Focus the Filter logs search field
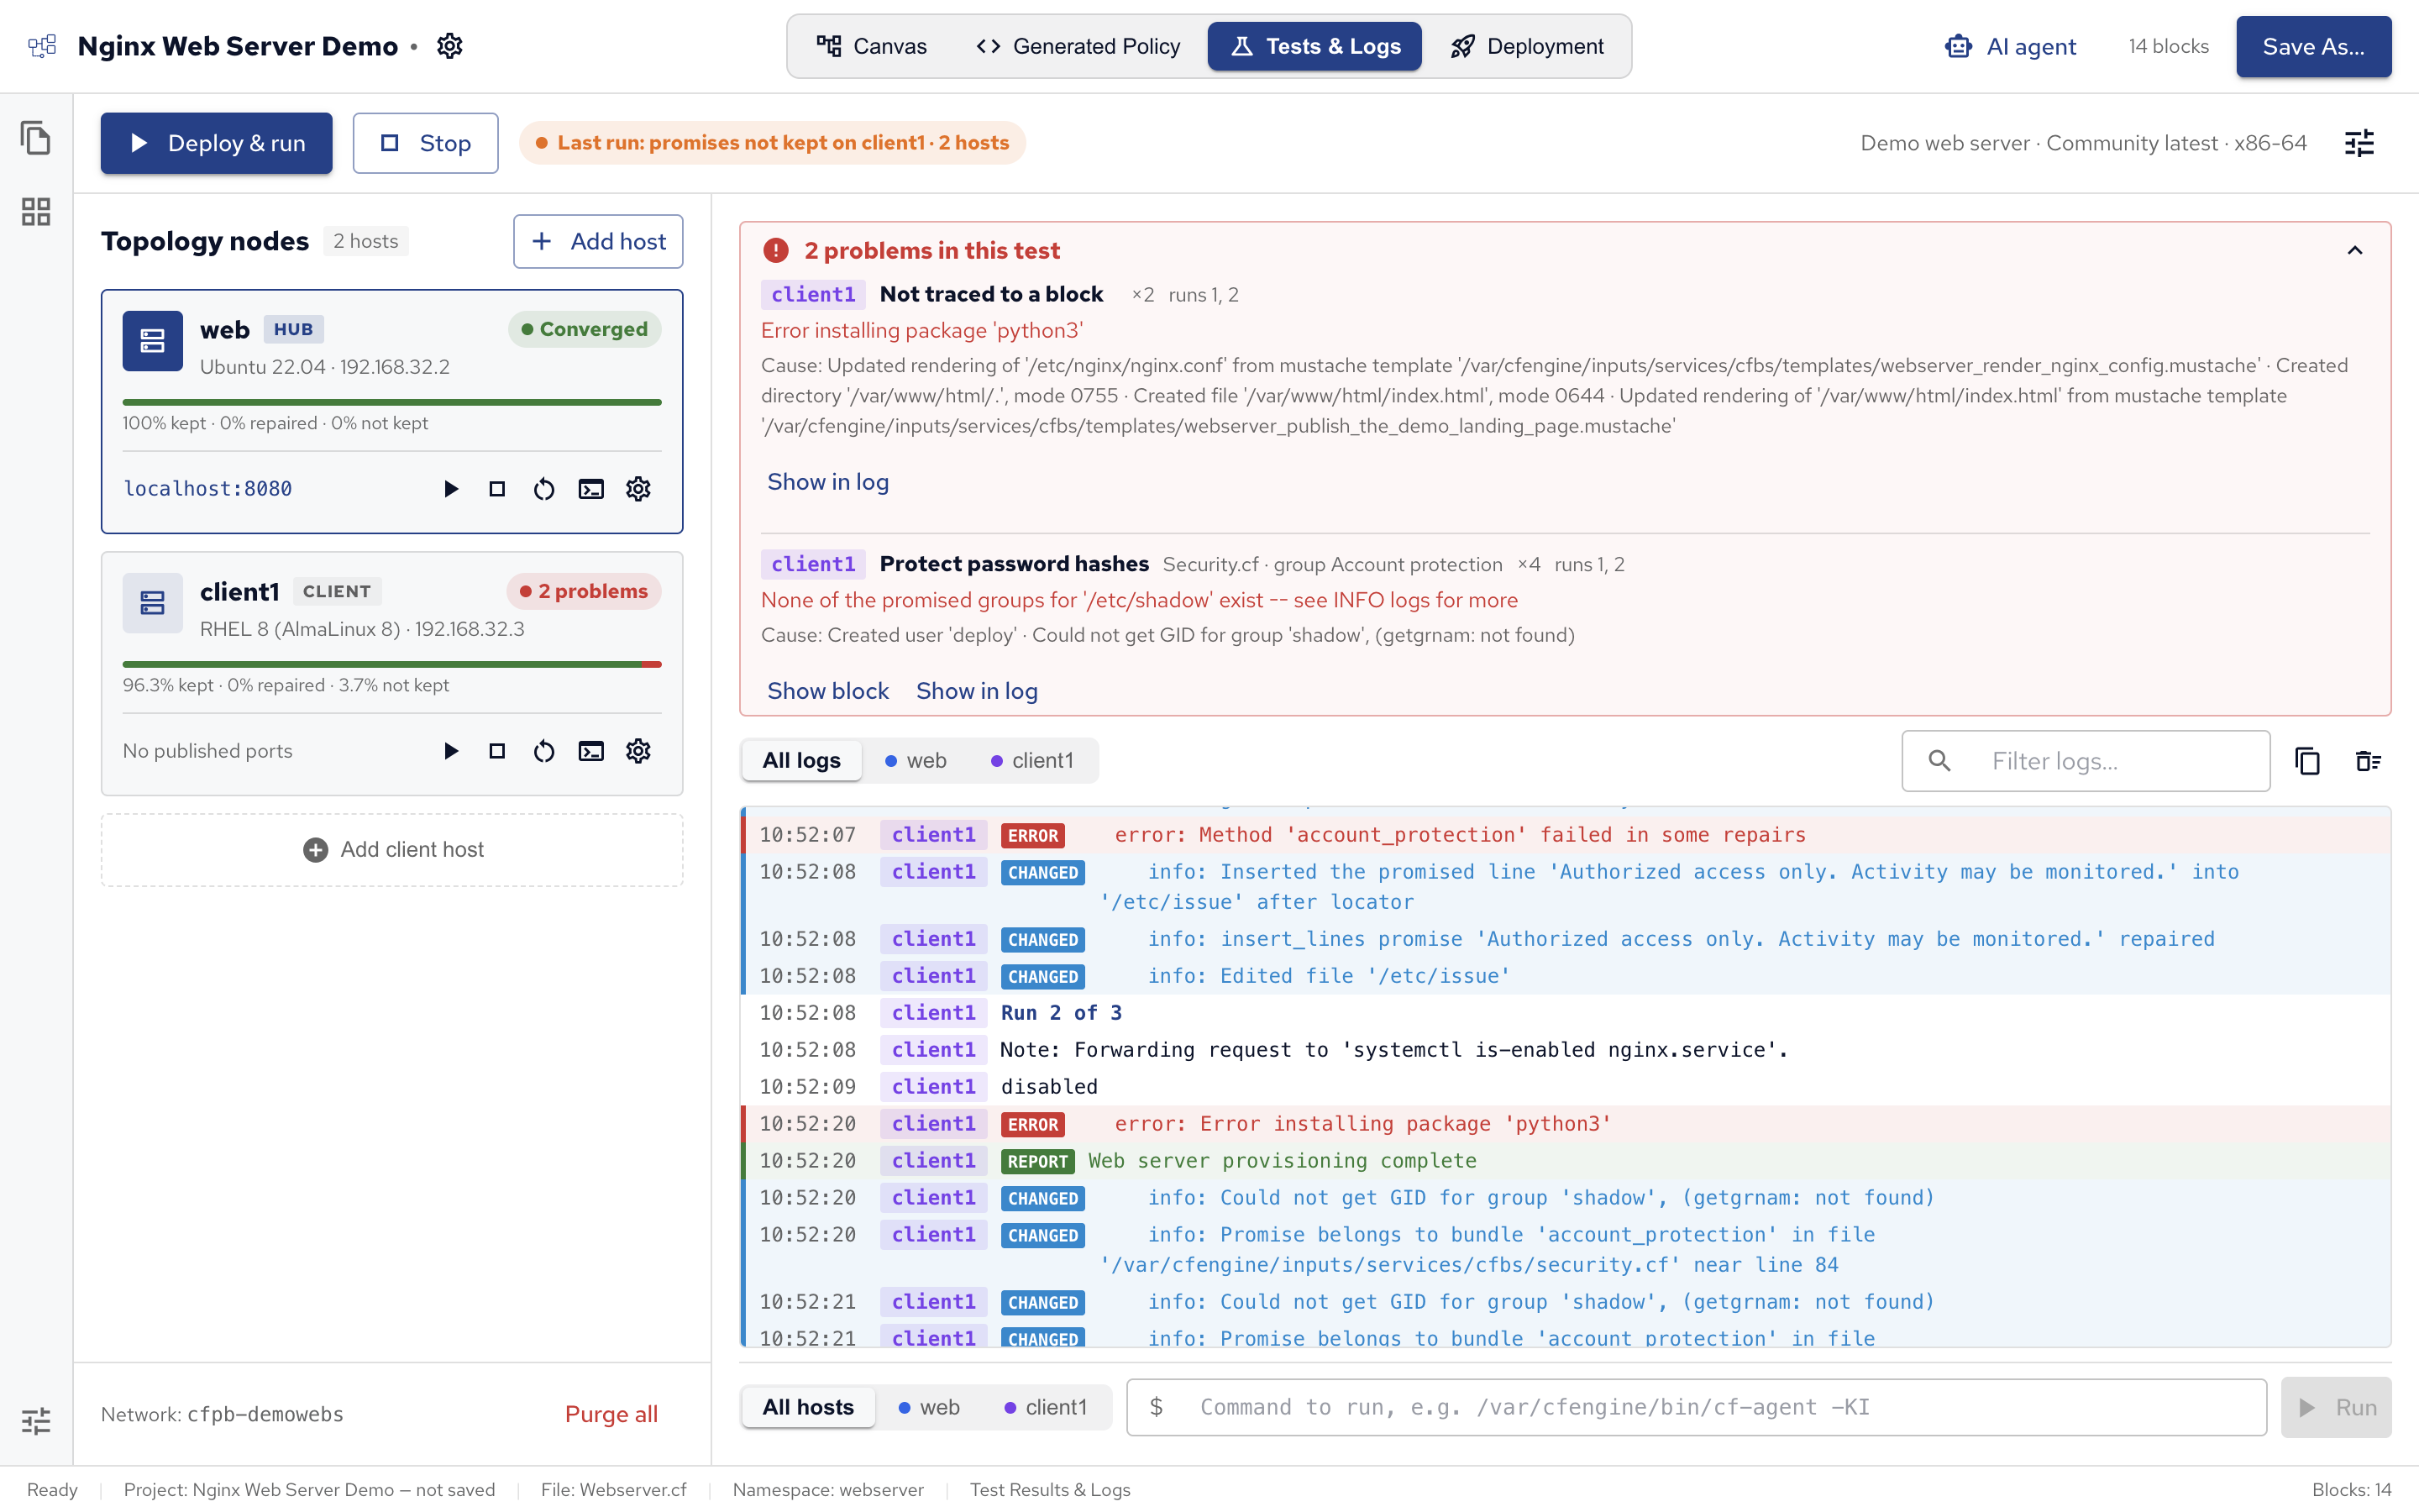Screen dimensions: 2419x1512 point(2086,761)
